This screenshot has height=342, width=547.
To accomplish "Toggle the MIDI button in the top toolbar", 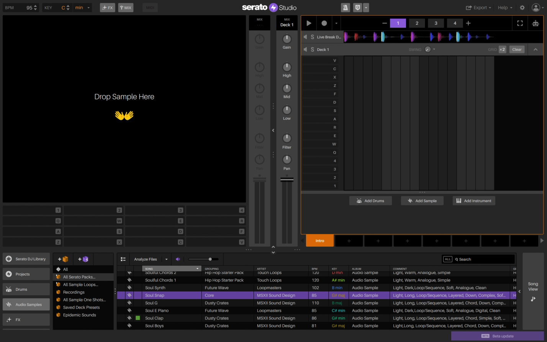I will click(150, 7).
